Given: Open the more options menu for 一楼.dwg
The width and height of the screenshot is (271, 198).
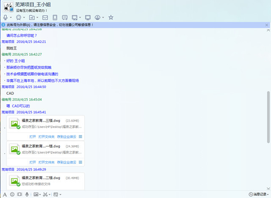Looking at the screenshot, I should [x=80, y=162].
